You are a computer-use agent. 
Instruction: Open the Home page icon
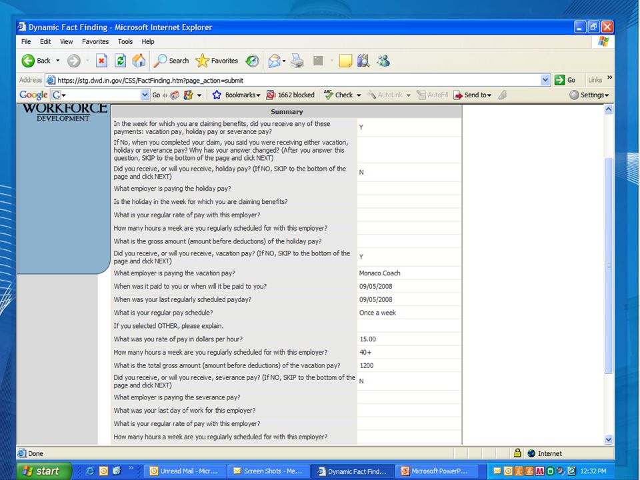[x=139, y=61]
